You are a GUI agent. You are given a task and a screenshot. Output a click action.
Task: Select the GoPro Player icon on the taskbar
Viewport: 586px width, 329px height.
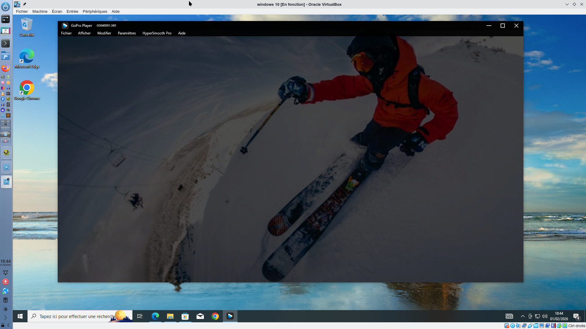pyautogui.click(x=230, y=316)
